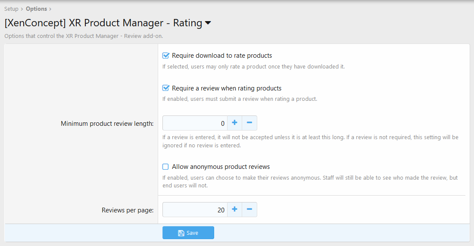Click hint 'users must submit a review'
474x246 pixels.
click(x=240, y=99)
